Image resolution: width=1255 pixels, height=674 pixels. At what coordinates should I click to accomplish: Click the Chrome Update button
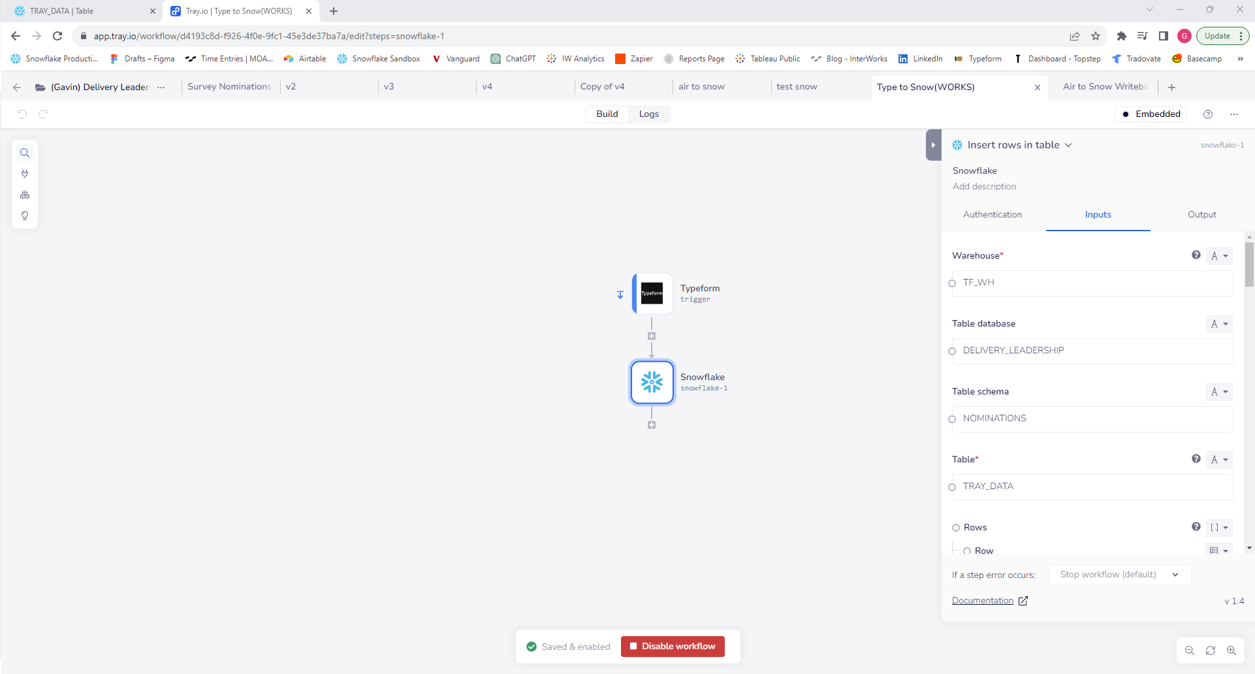click(1222, 36)
